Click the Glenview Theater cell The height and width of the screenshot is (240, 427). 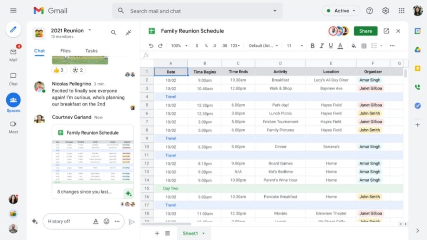[331, 213]
